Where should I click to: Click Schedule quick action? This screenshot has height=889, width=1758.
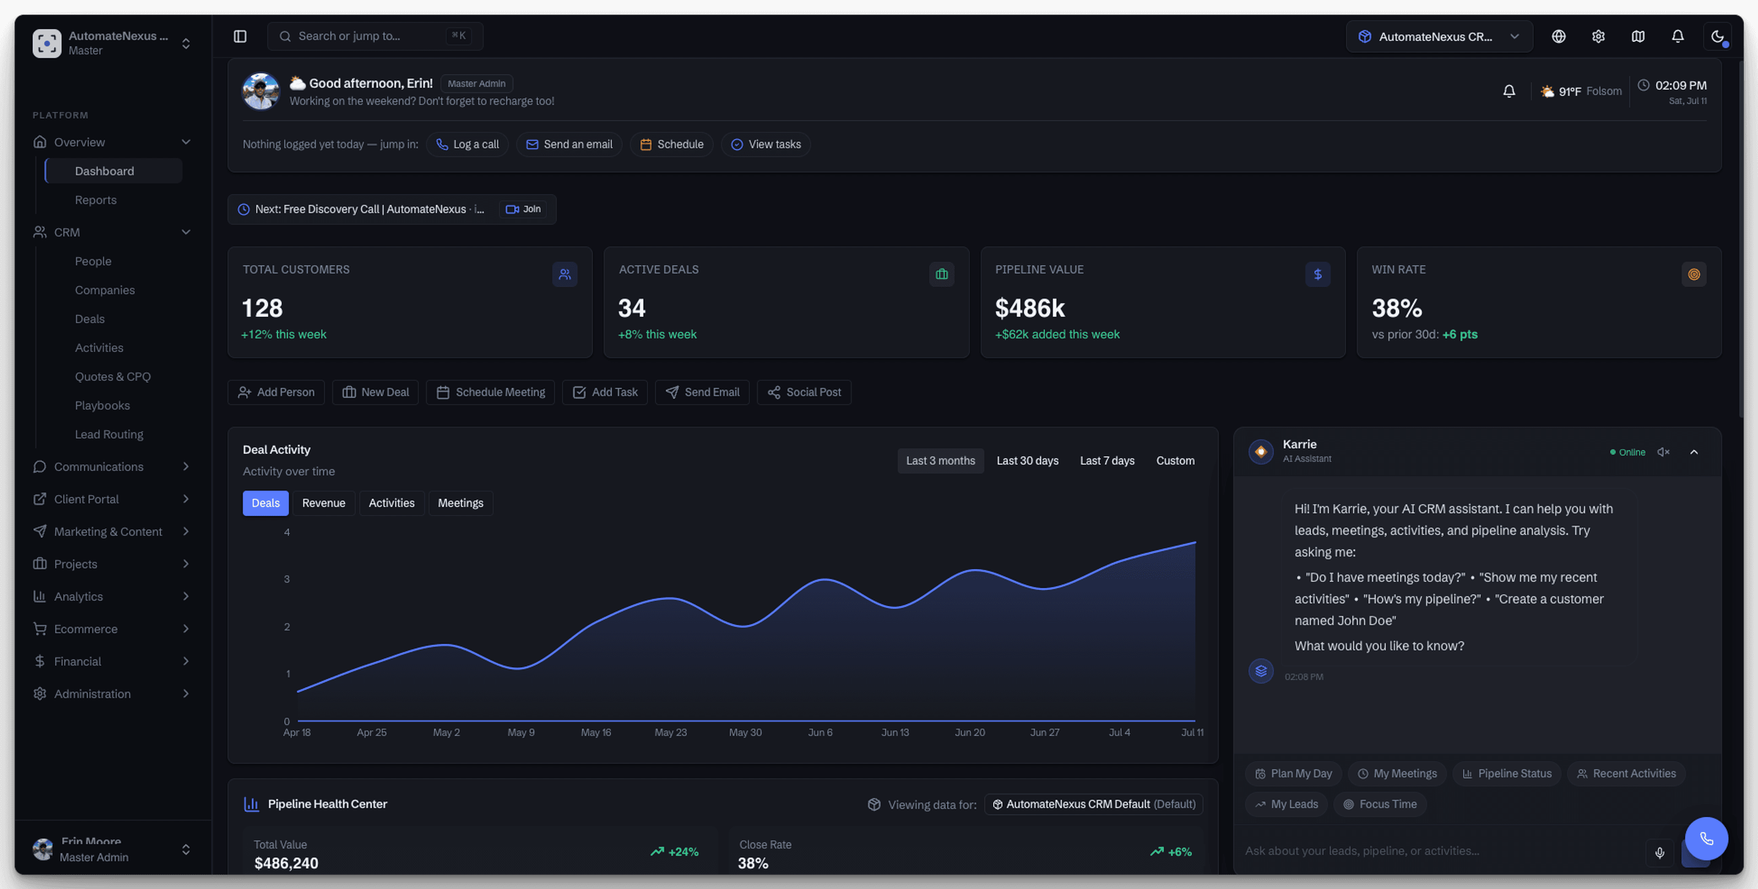(x=671, y=144)
